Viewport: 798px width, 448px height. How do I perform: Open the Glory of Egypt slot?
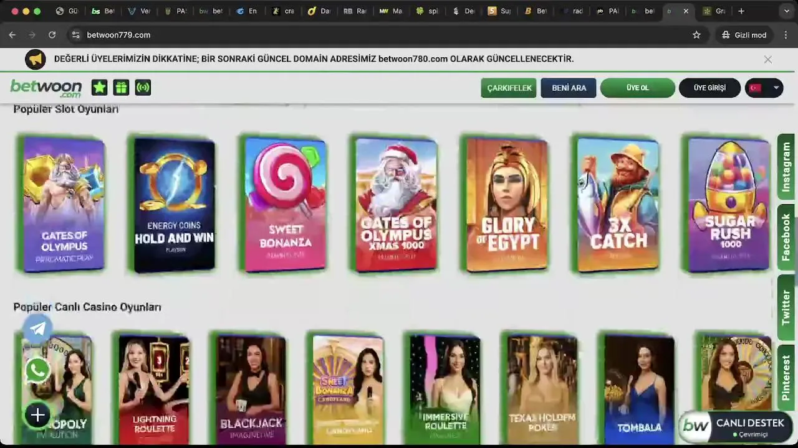click(507, 205)
